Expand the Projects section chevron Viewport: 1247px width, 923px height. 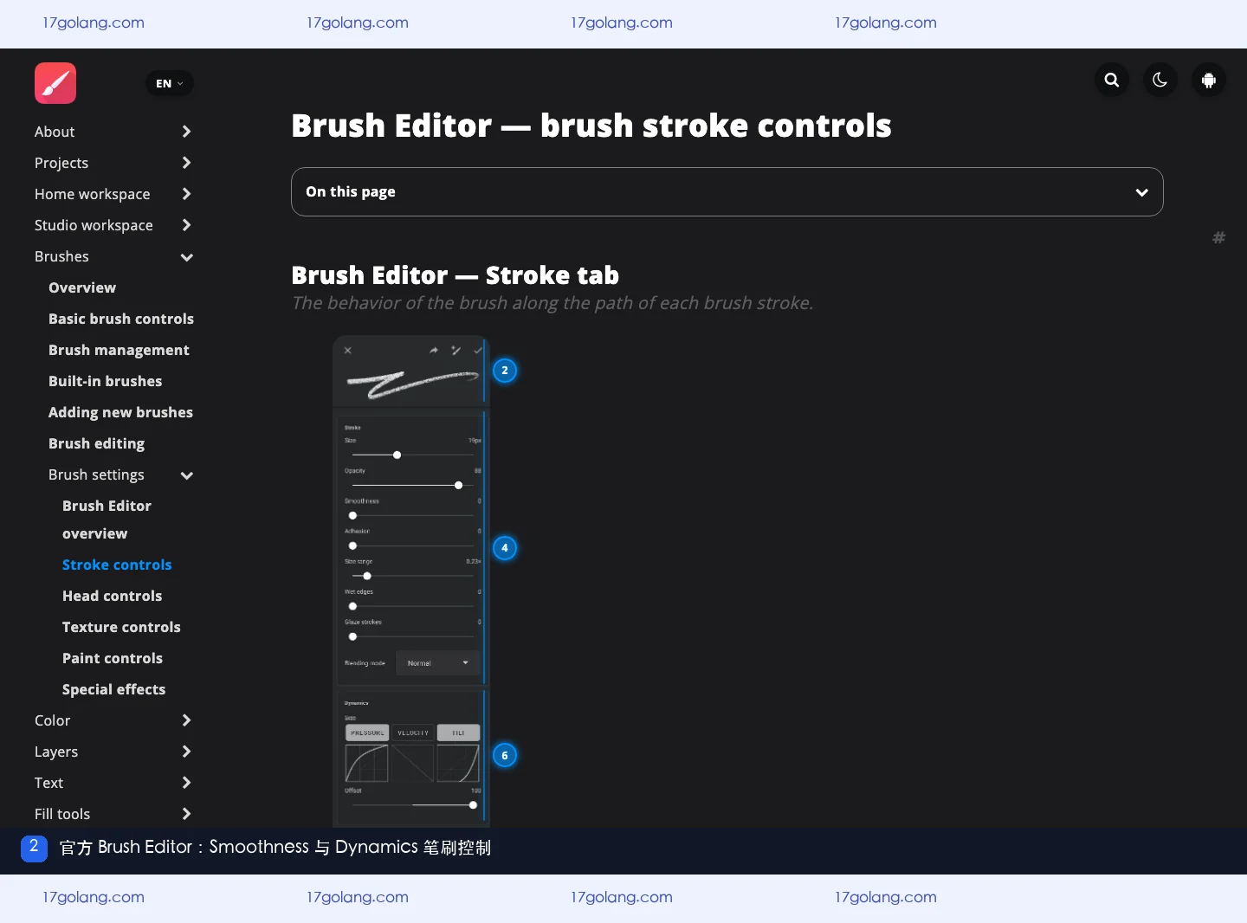pyautogui.click(x=186, y=163)
